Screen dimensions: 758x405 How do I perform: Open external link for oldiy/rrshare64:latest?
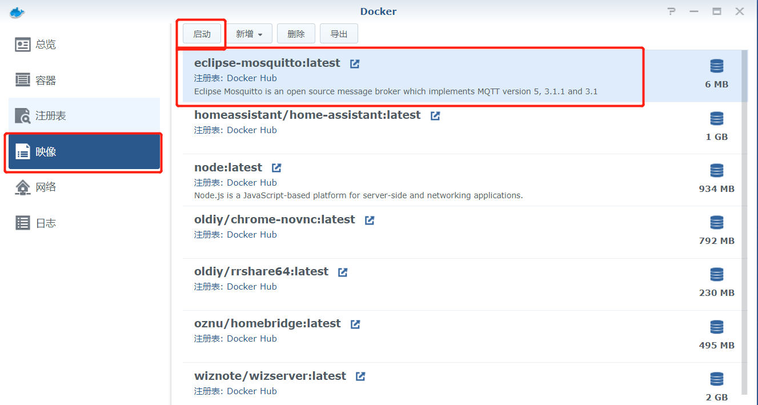[343, 272]
